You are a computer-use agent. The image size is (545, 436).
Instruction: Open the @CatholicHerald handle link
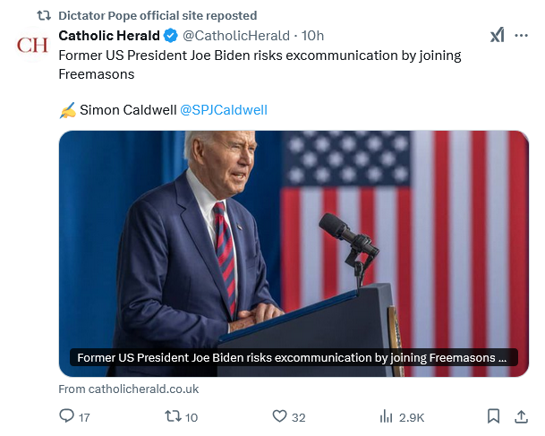[x=235, y=36]
